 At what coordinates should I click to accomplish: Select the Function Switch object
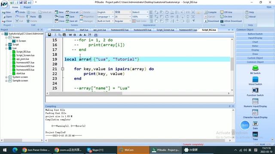(255, 92)
